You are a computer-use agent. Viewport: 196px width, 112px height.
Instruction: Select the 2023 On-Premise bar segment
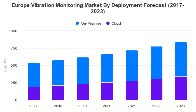click(181, 59)
